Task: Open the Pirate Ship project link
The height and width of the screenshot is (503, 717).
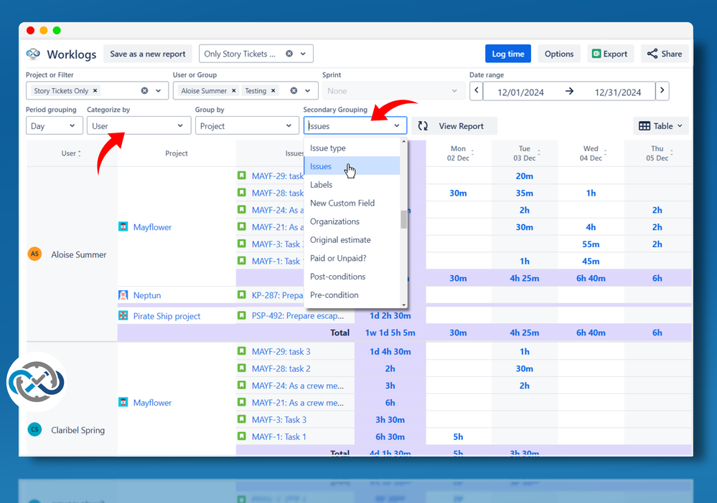Action: (167, 316)
